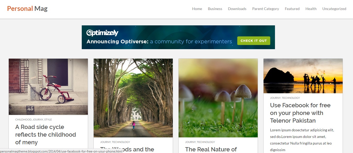The width and height of the screenshot is (353, 153).
Task: Open the tree tunnel road thumbnail
Action: coord(133,98)
